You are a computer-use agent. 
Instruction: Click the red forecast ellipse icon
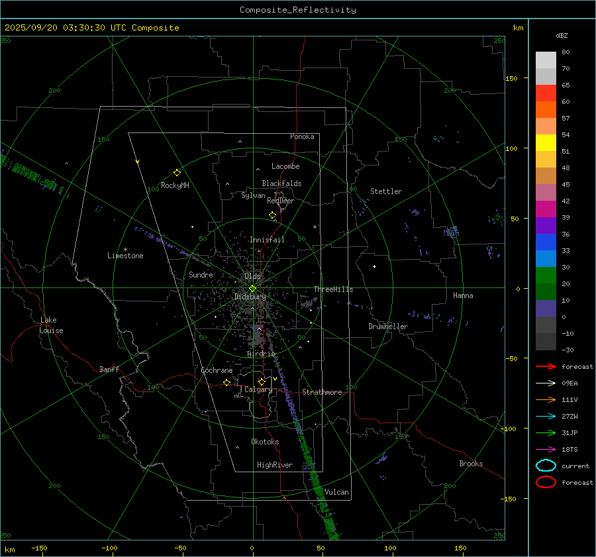pos(546,482)
